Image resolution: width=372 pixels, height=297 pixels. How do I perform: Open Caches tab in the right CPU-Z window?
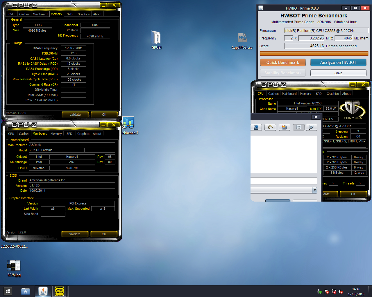(x=273, y=94)
